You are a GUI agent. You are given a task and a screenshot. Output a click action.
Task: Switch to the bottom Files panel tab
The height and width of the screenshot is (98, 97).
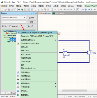[8, 93]
